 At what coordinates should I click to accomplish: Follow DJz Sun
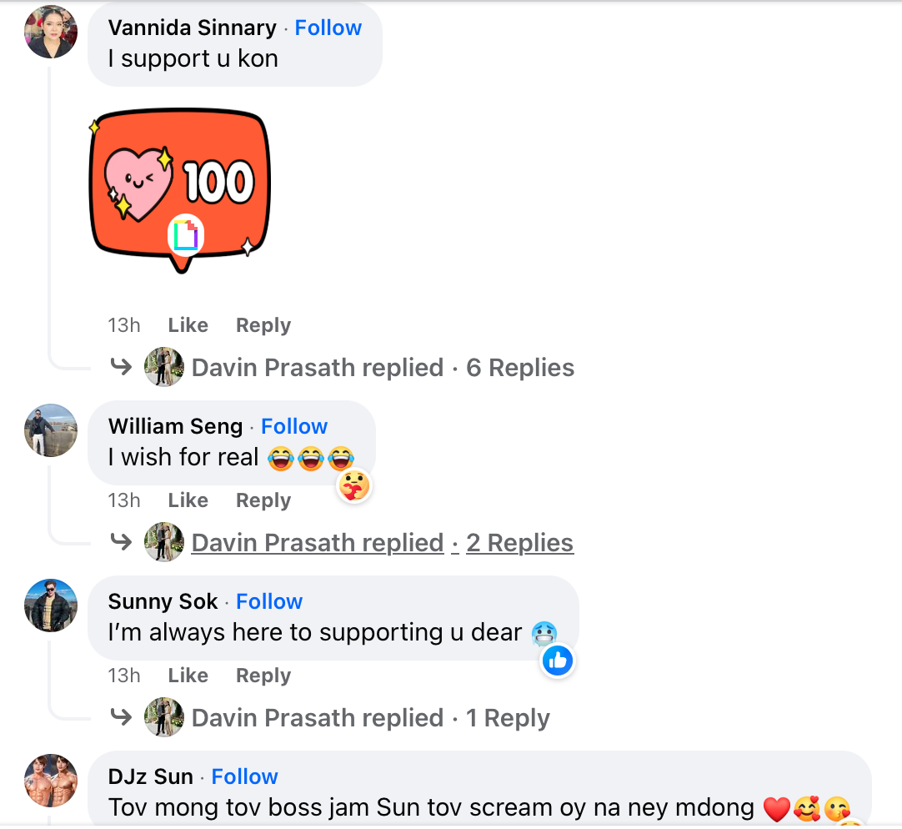[x=244, y=776]
